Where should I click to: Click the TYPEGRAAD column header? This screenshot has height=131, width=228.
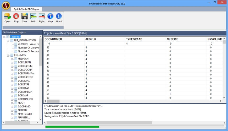pos(135,39)
